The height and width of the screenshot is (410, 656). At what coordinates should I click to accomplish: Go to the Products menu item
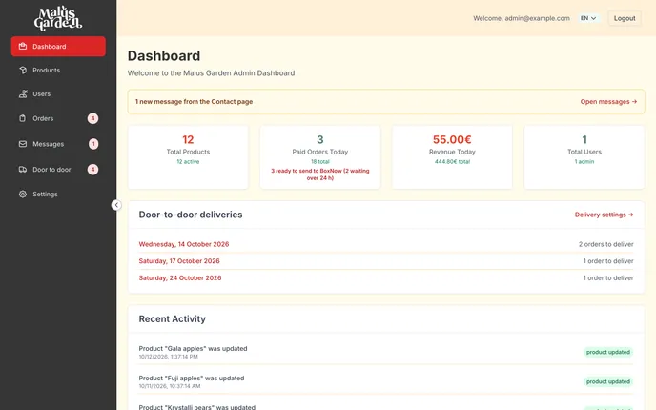coord(58,70)
